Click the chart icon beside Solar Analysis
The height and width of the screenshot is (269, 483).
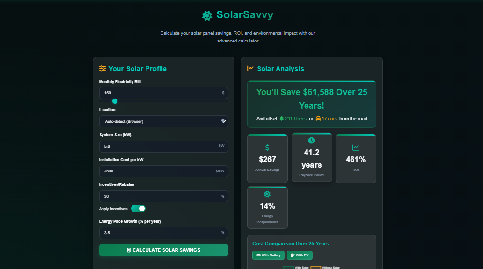point(250,68)
